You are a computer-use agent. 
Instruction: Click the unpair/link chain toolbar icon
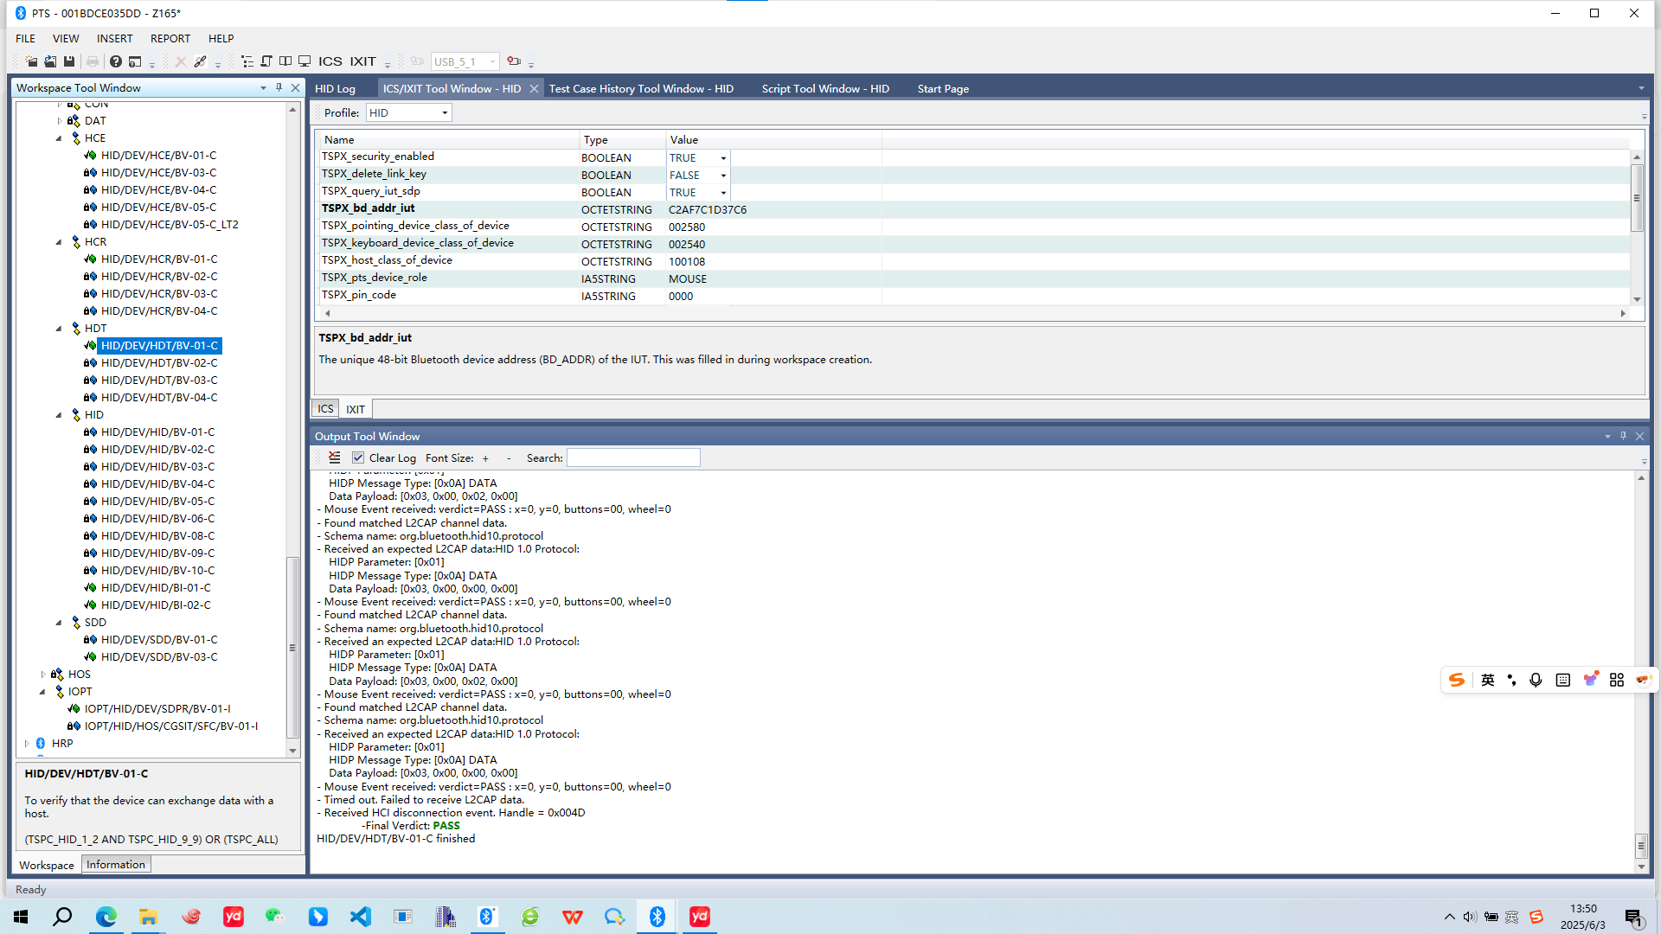200,61
